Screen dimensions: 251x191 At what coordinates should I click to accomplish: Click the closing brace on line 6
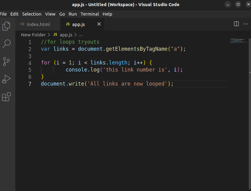tap(42, 77)
